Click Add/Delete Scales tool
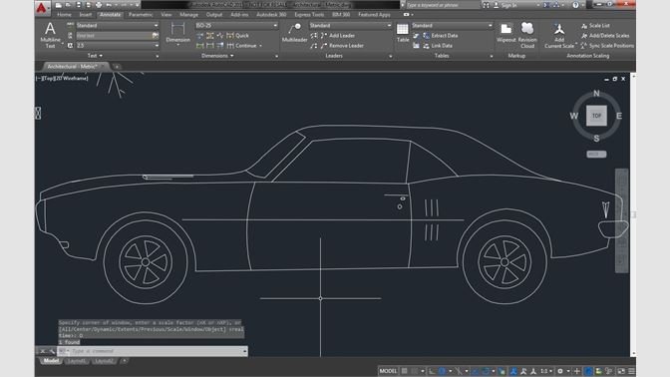 pos(605,36)
